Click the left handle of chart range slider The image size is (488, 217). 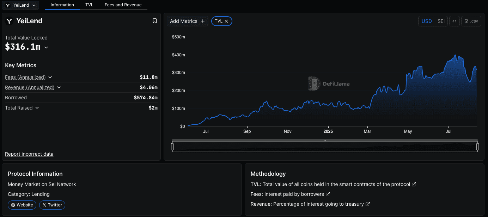(x=172, y=147)
